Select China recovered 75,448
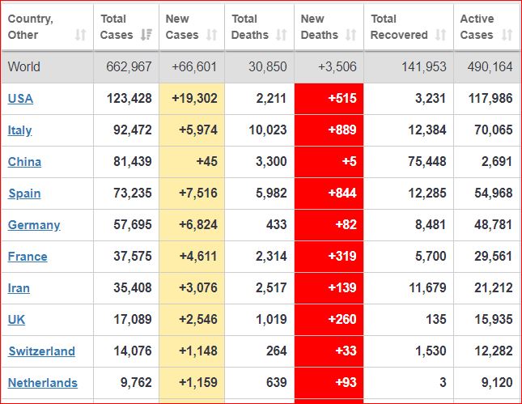The image size is (522, 404). (427, 162)
